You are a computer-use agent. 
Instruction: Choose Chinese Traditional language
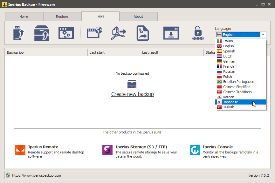[241, 92]
